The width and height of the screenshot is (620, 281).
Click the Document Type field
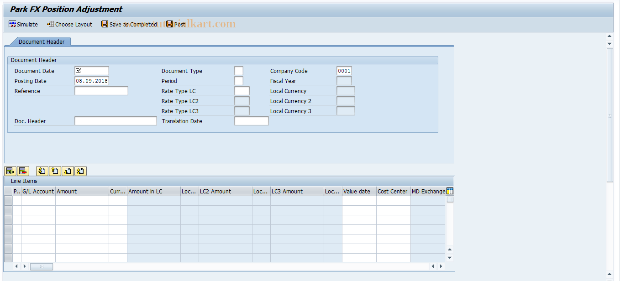coord(239,71)
